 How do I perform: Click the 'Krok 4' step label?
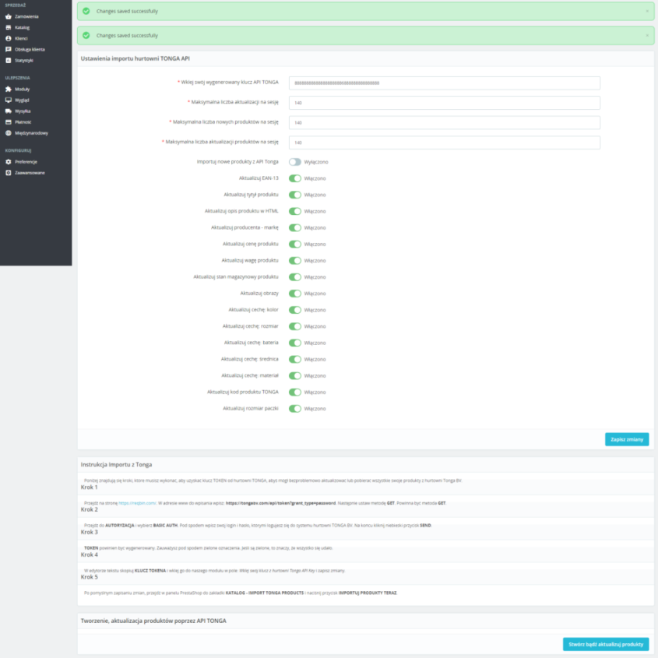(89, 554)
